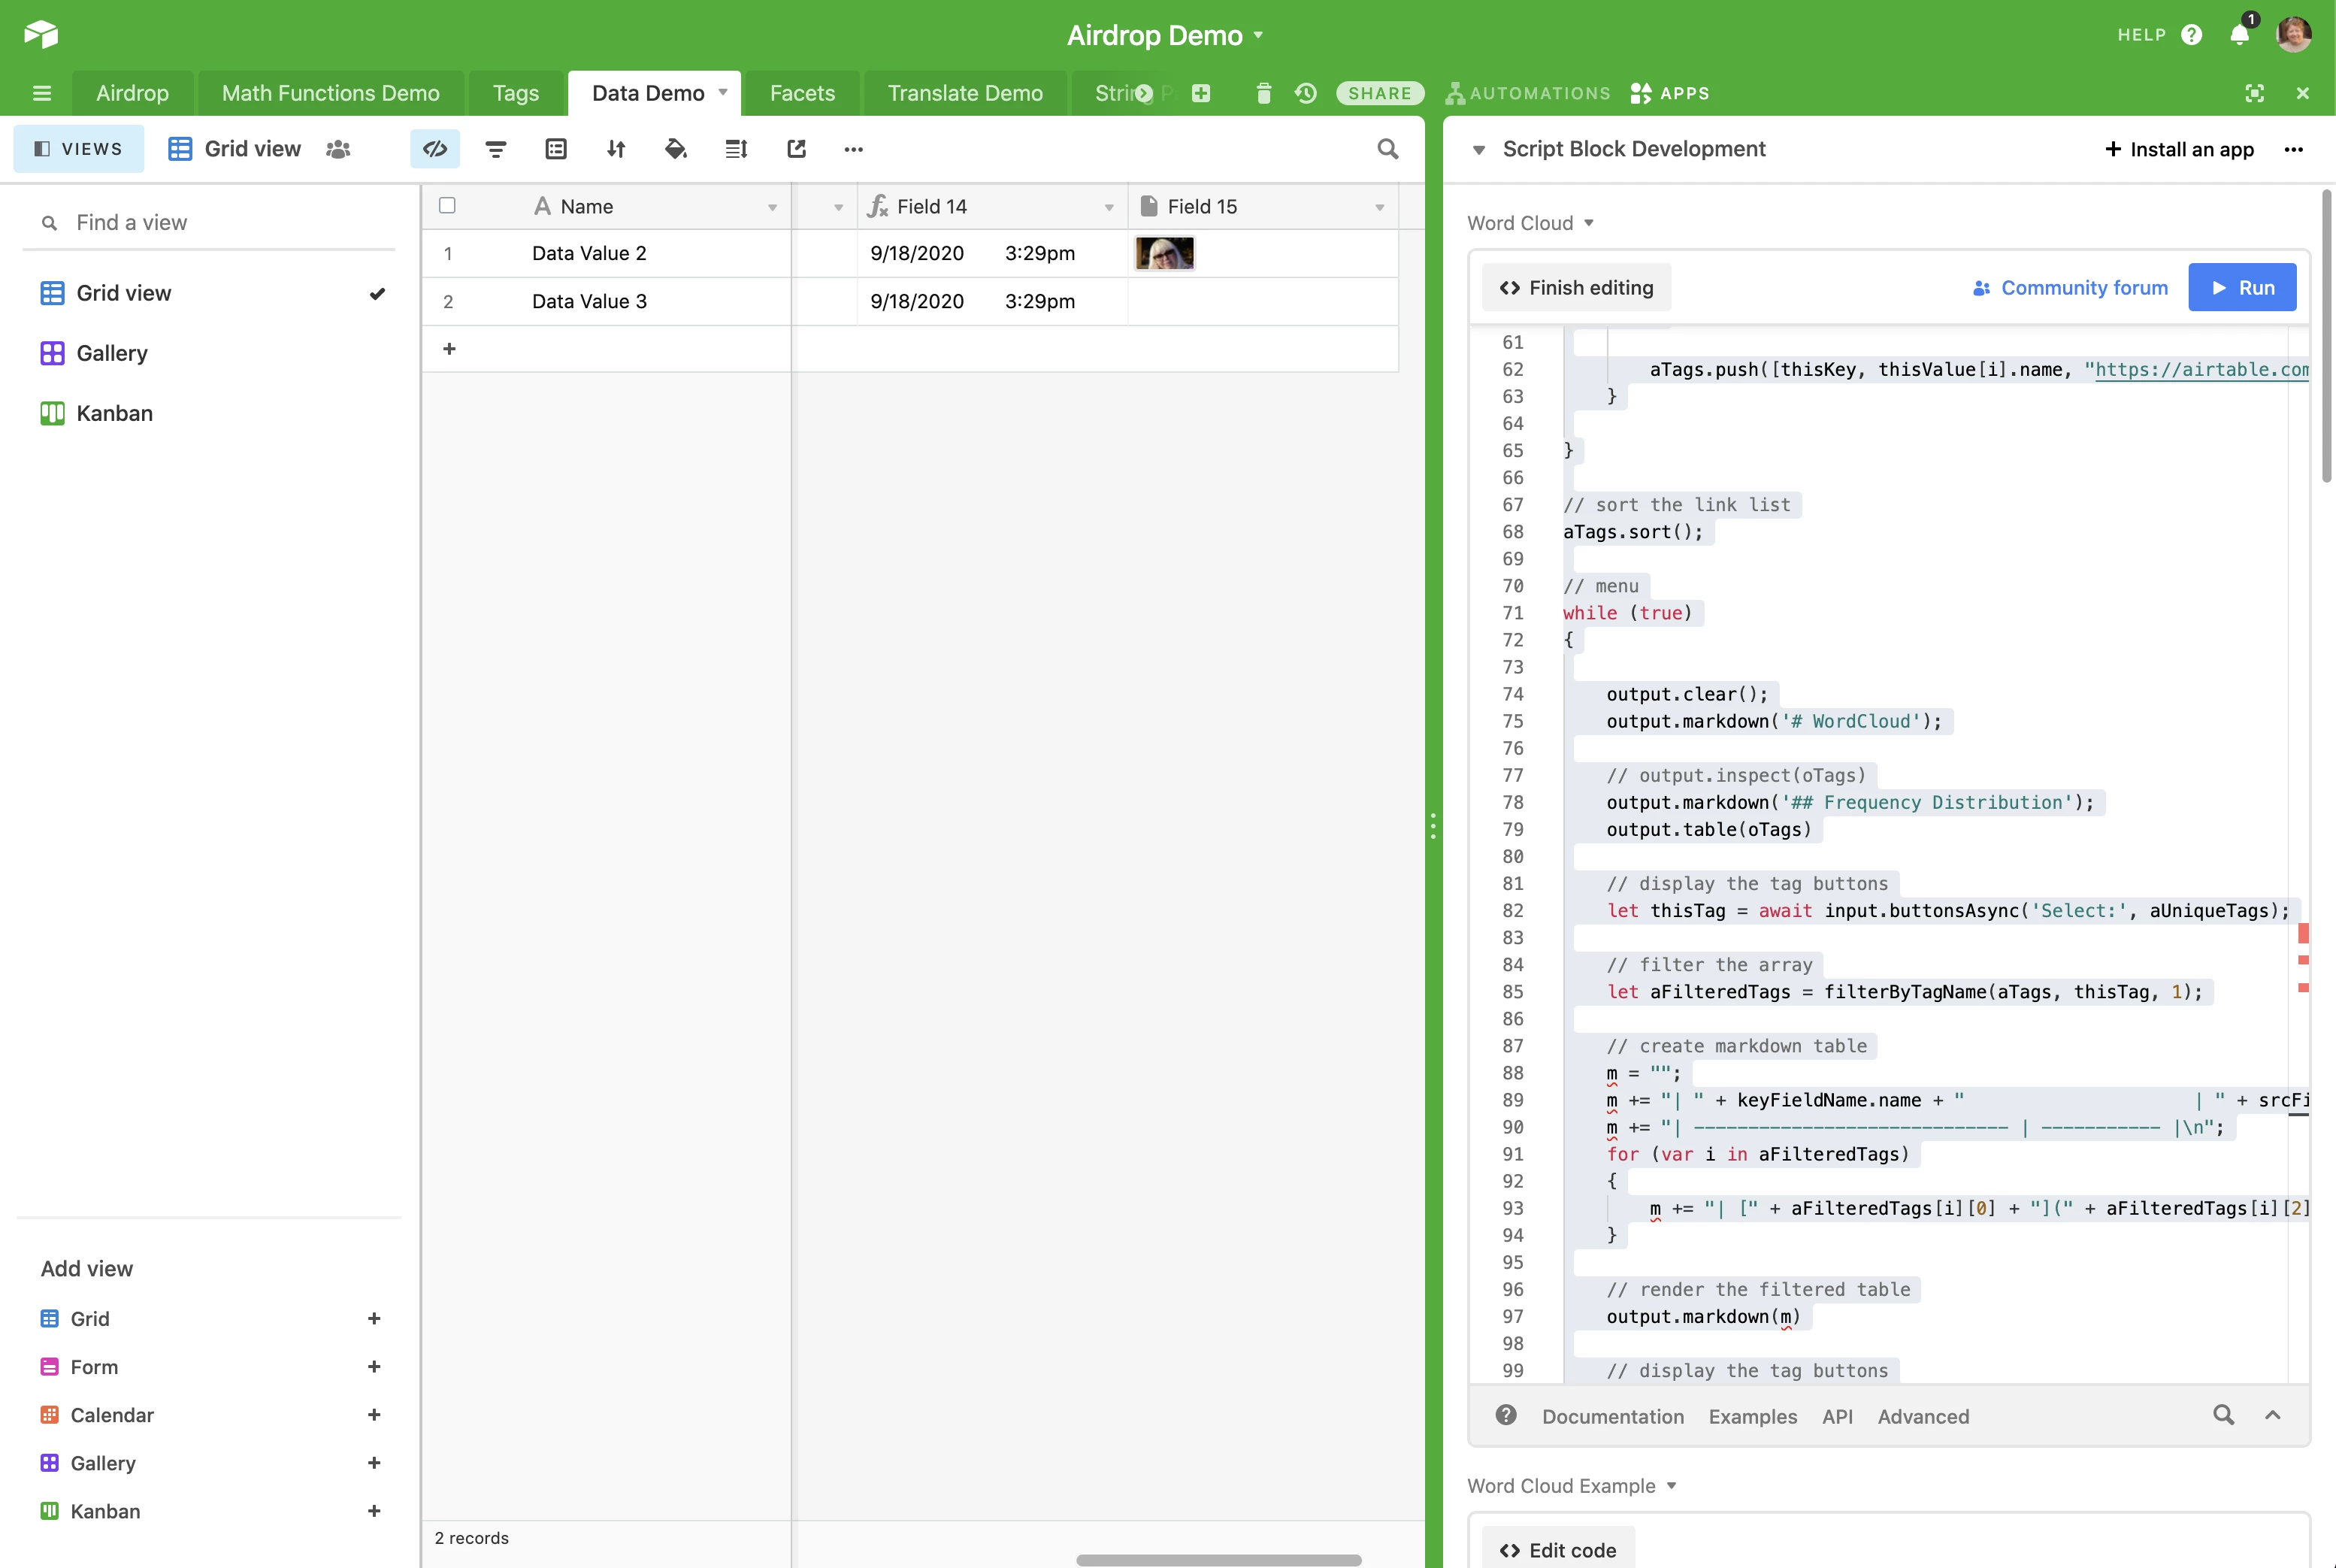The width and height of the screenshot is (2336, 1568).
Task: Click the grid horizontal scrollbar
Action: tap(1218, 1559)
